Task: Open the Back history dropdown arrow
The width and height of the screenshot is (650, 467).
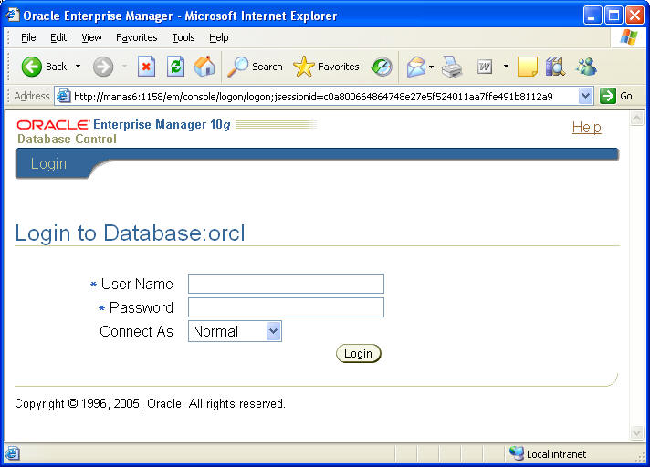Action: click(78, 67)
